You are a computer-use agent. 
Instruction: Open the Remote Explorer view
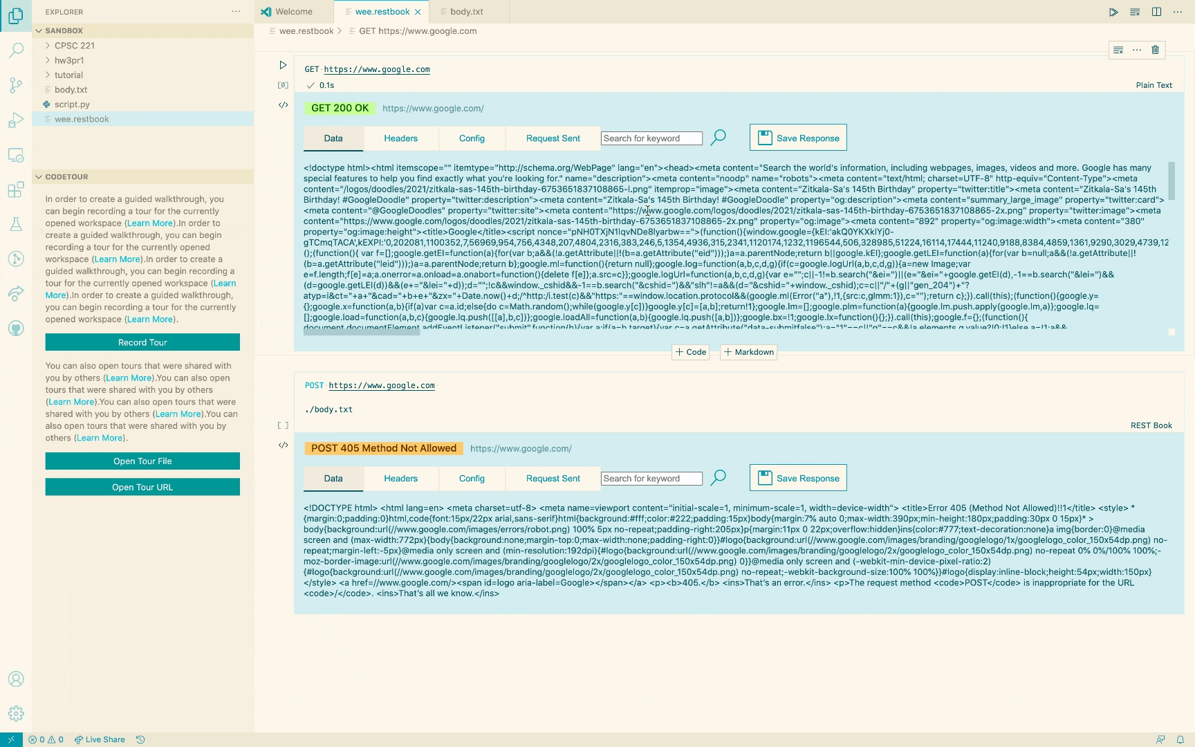(x=16, y=156)
